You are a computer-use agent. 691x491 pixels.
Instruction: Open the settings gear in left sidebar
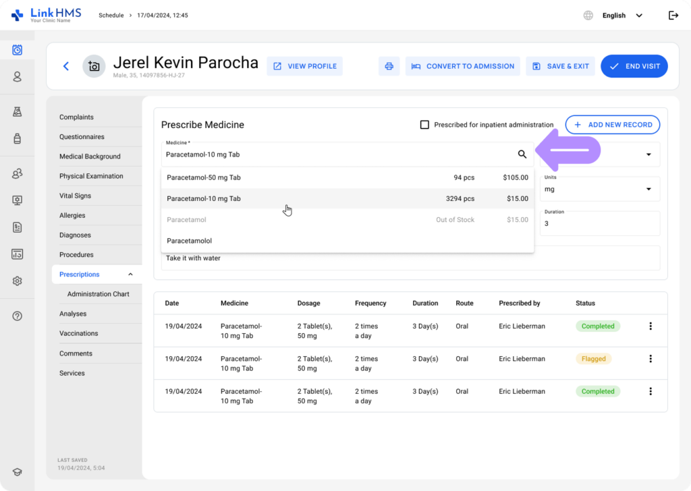click(x=18, y=281)
